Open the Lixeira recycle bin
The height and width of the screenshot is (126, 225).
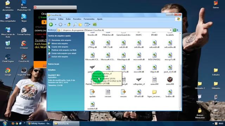click(x=8, y=45)
